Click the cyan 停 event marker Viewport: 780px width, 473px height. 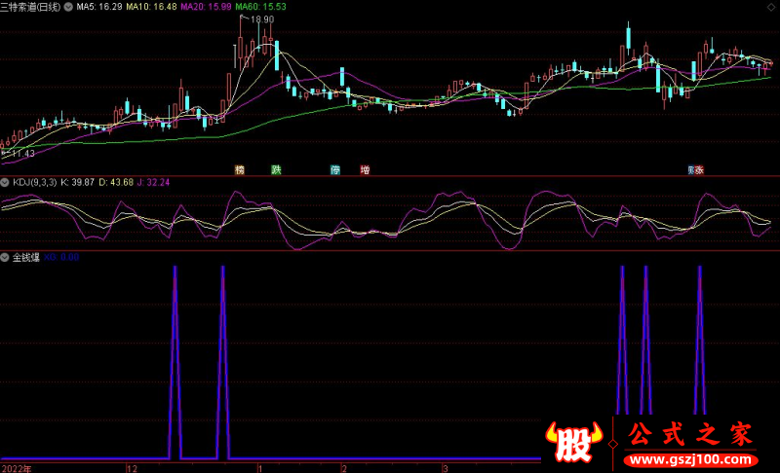click(x=335, y=169)
